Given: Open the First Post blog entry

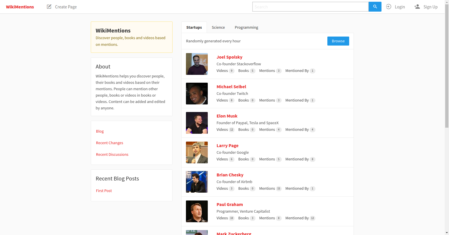Looking at the screenshot, I should coord(104,191).
